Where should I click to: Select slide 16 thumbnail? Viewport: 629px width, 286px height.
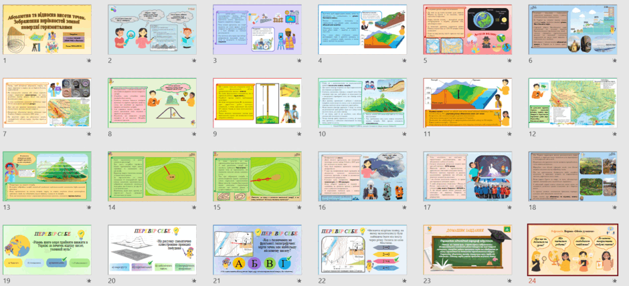[362, 176]
